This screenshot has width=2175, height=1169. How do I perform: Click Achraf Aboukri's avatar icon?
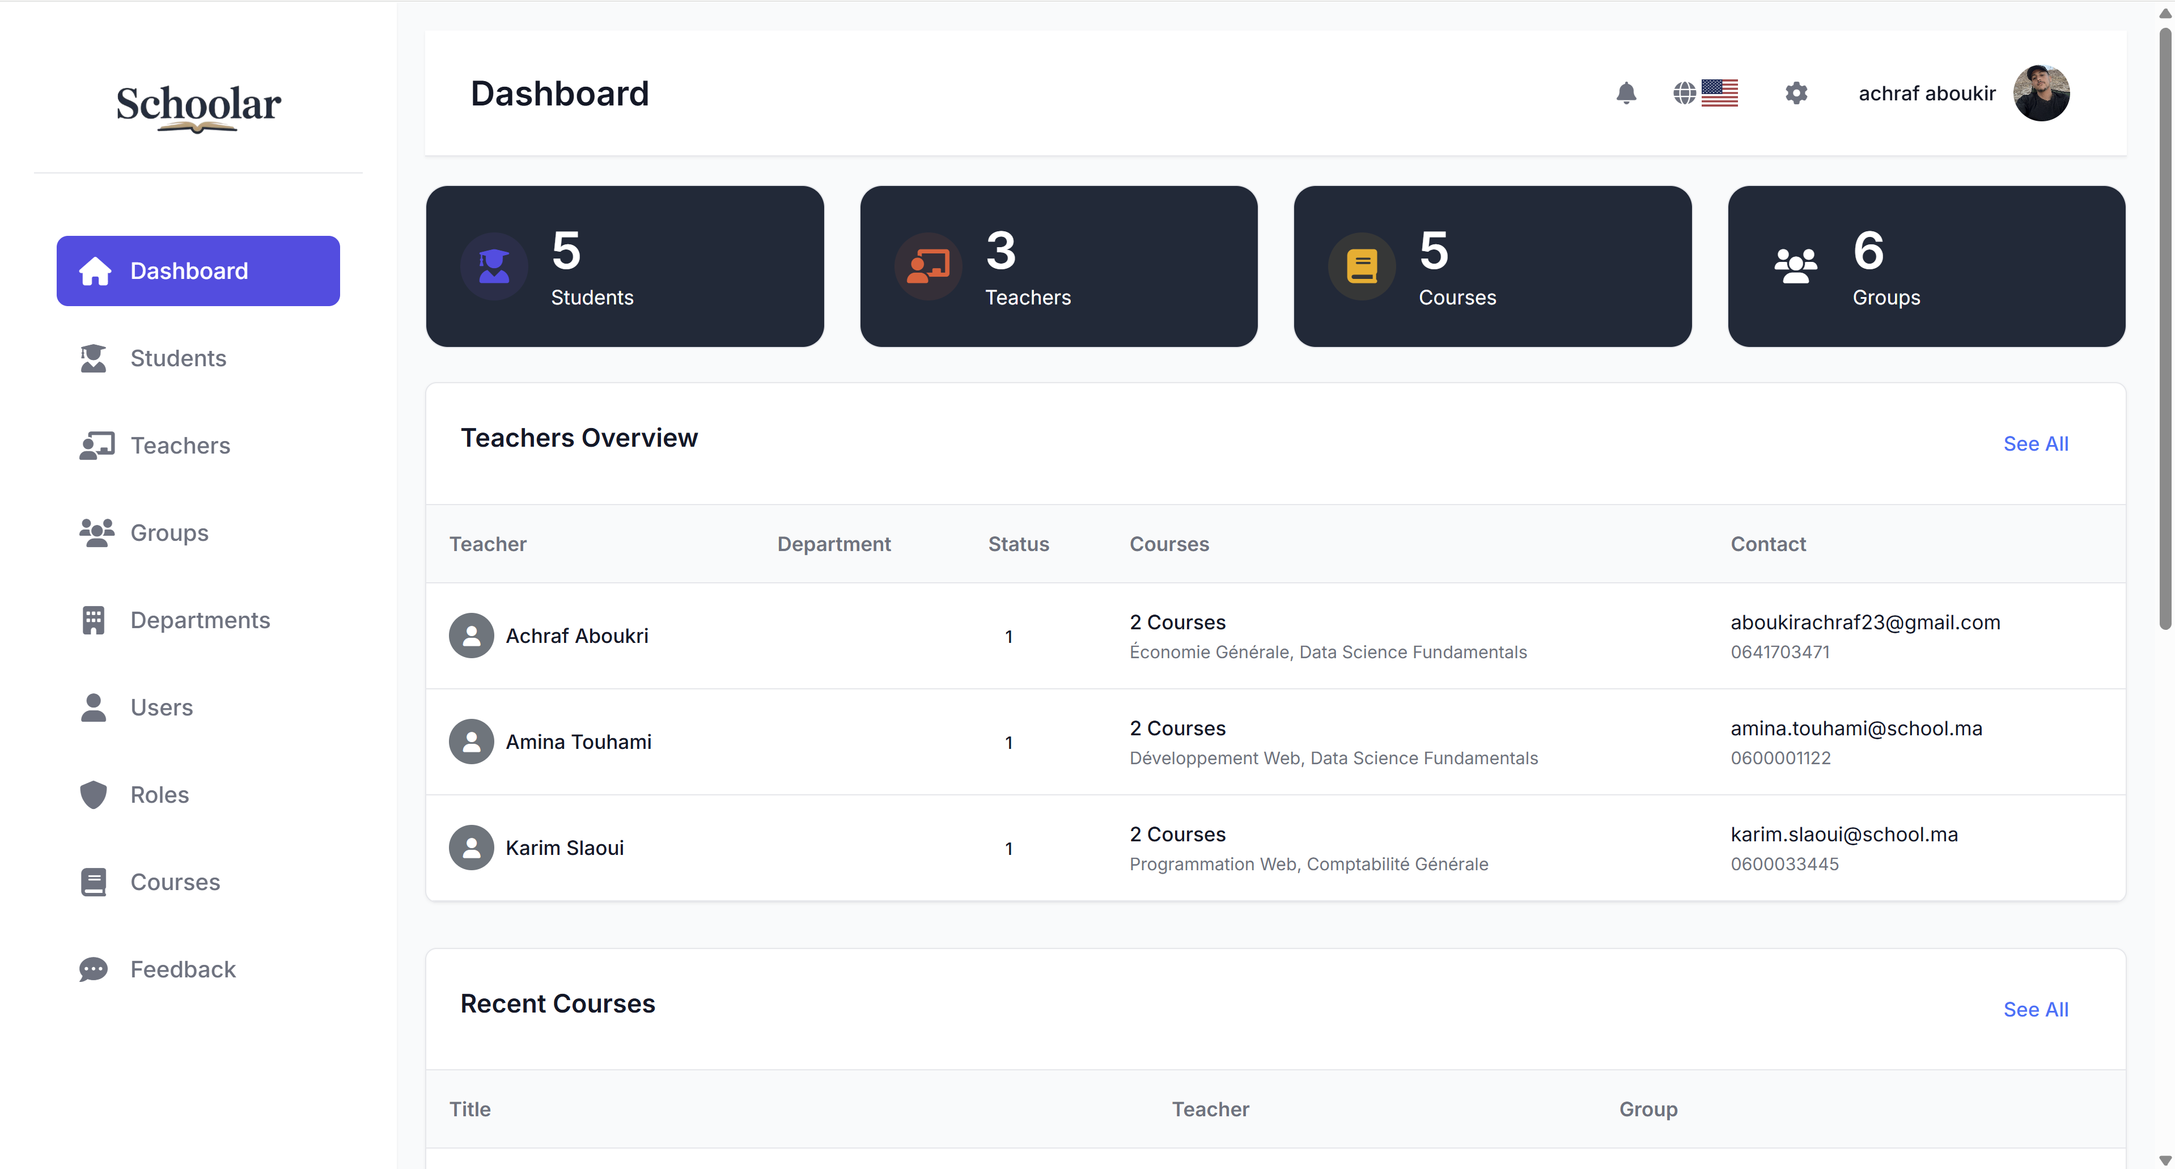point(472,636)
